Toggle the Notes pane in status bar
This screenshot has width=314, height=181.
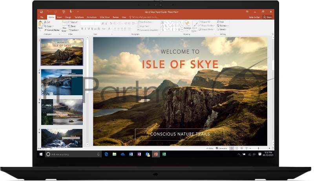210,148
